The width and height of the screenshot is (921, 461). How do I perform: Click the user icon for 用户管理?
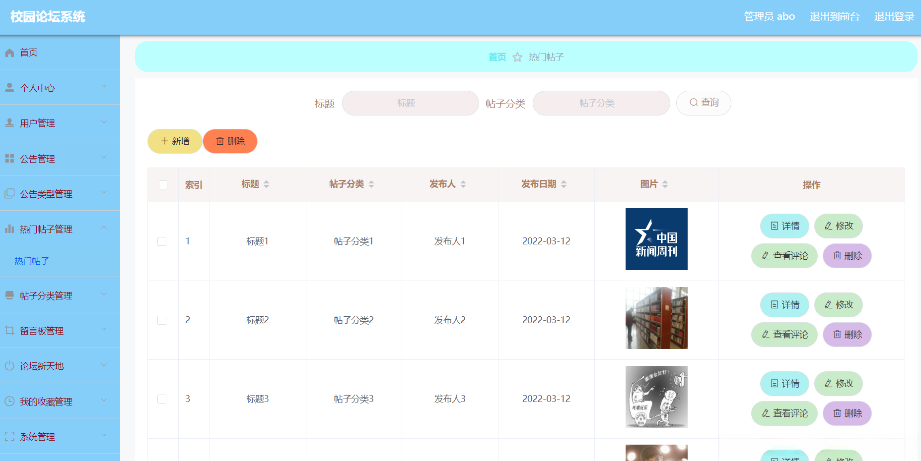click(9, 123)
